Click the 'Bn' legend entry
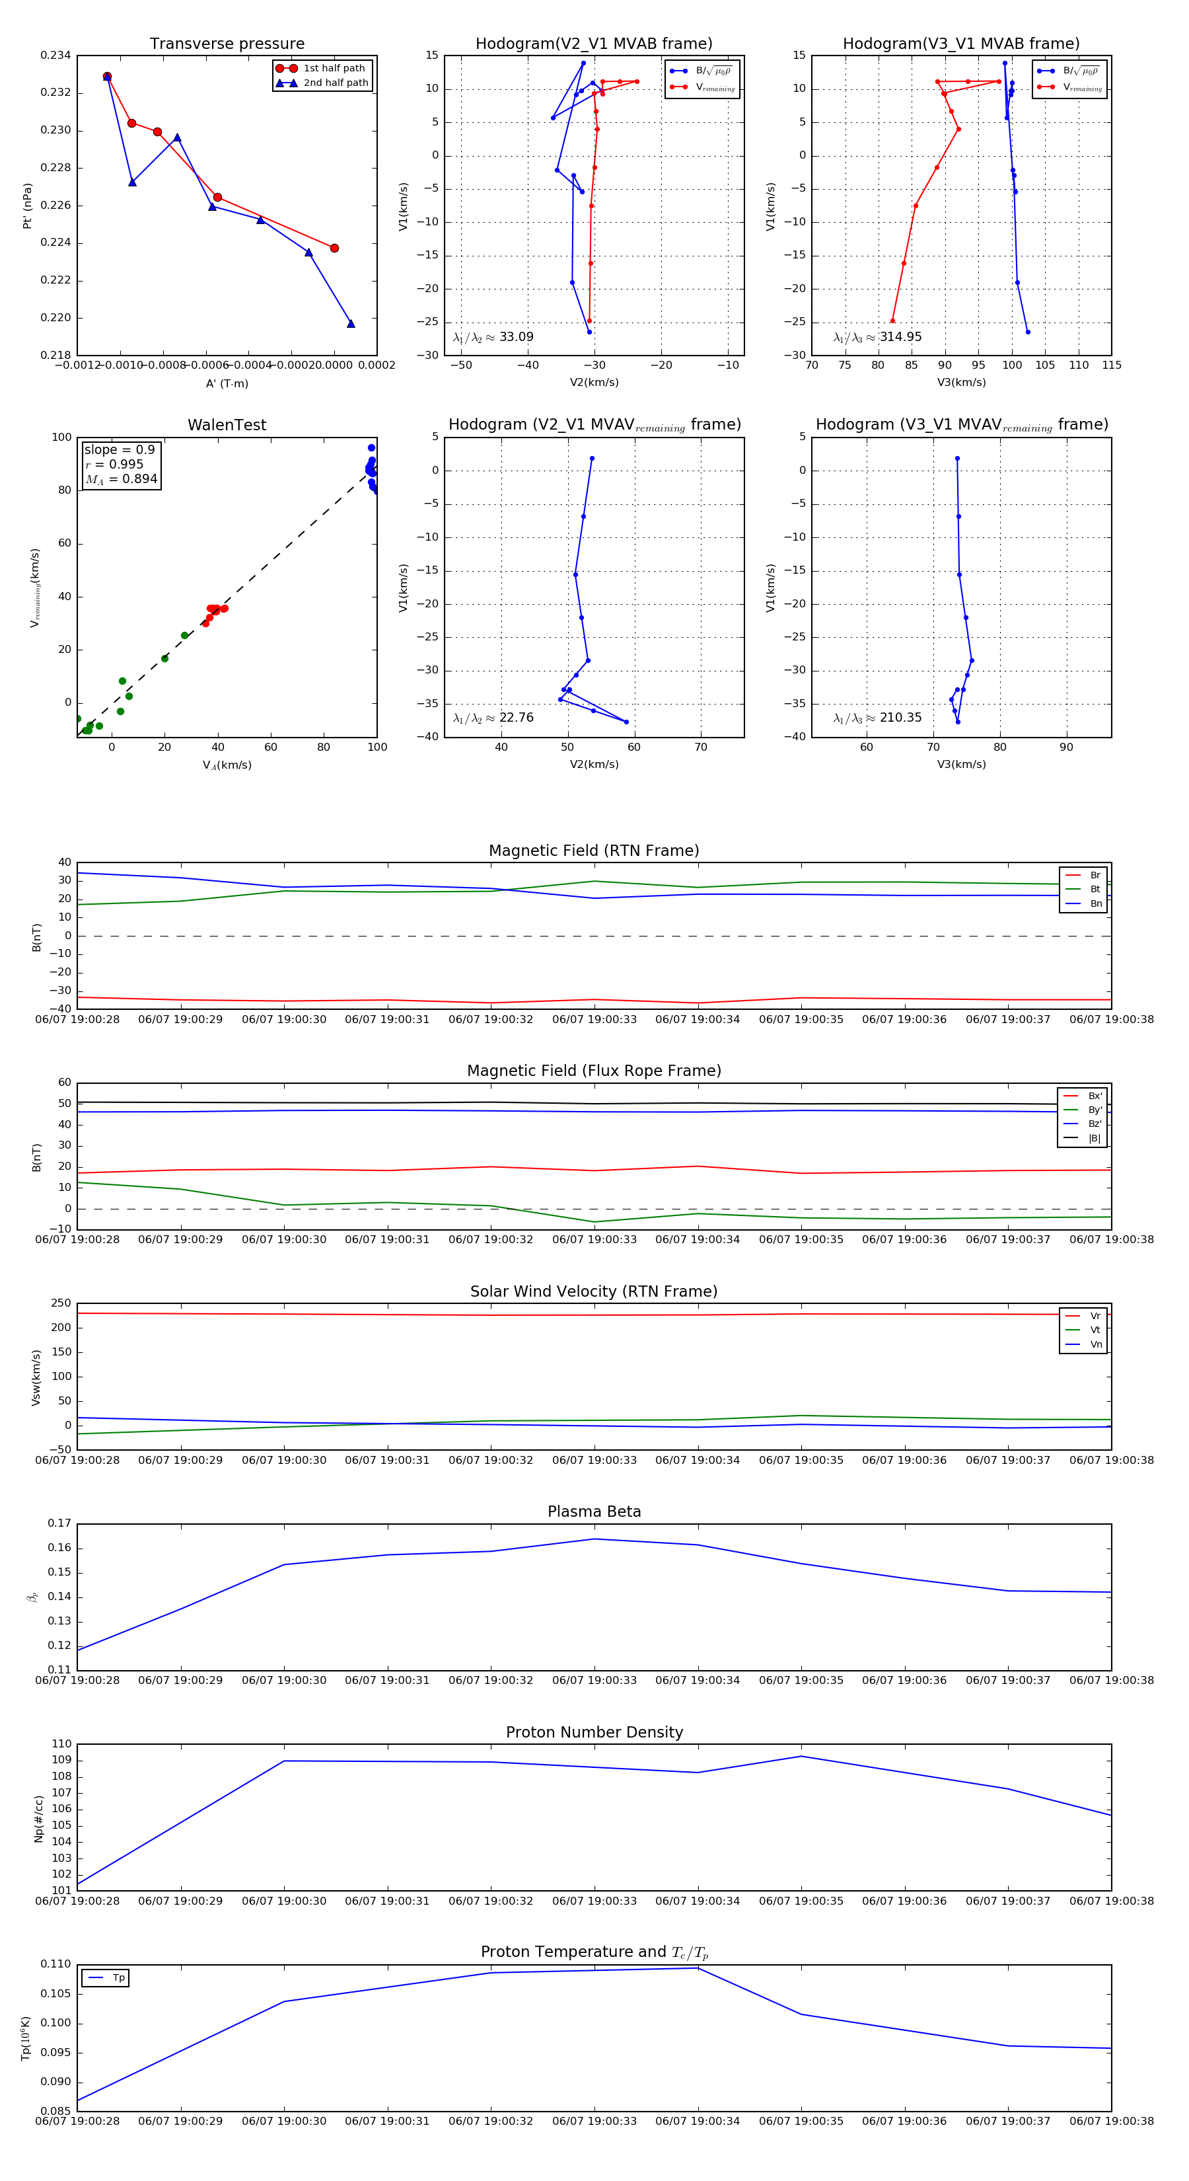The width and height of the screenshot is (1189, 2181). coord(1083,903)
